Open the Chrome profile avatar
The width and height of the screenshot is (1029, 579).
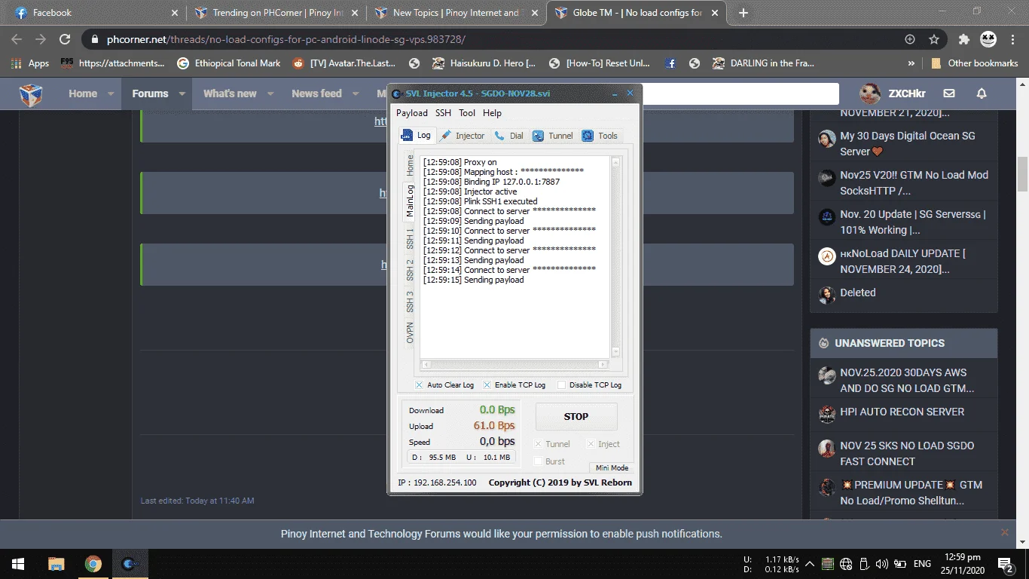coord(988,39)
